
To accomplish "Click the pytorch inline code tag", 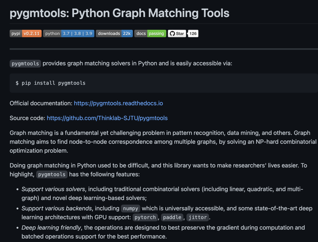I will click(x=145, y=217).
